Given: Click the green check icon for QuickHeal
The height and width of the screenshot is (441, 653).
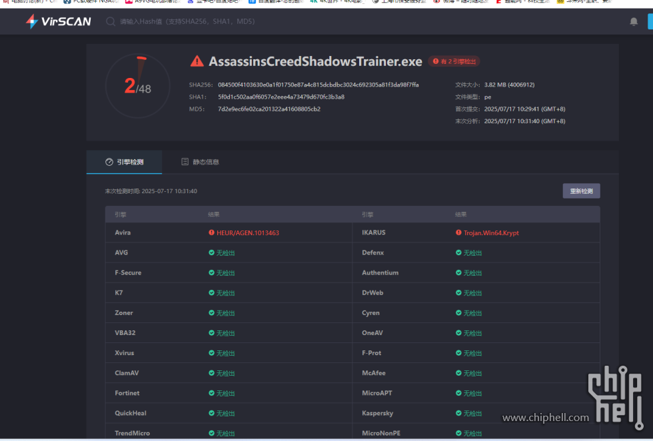Looking at the screenshot, I should (x=212, y=413).
